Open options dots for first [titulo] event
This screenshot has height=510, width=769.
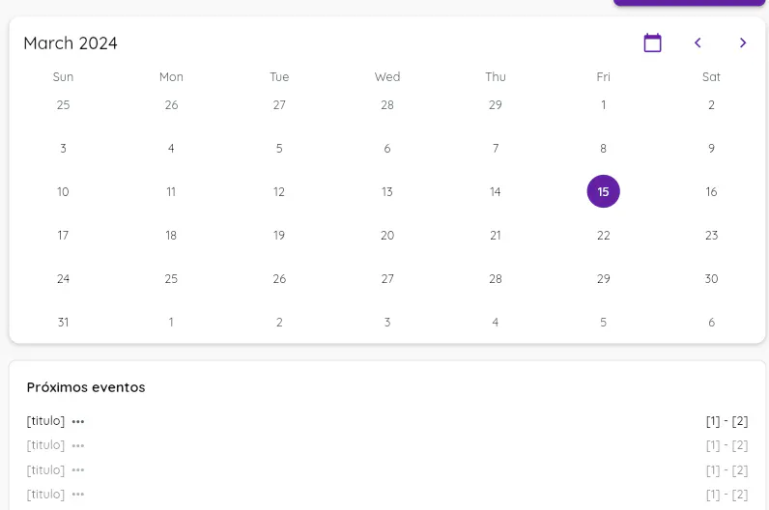(78, 421)
